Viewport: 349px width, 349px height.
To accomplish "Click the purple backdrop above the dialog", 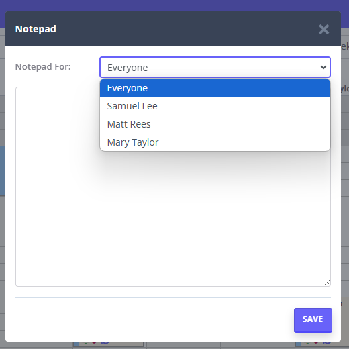I will point(174,5).
